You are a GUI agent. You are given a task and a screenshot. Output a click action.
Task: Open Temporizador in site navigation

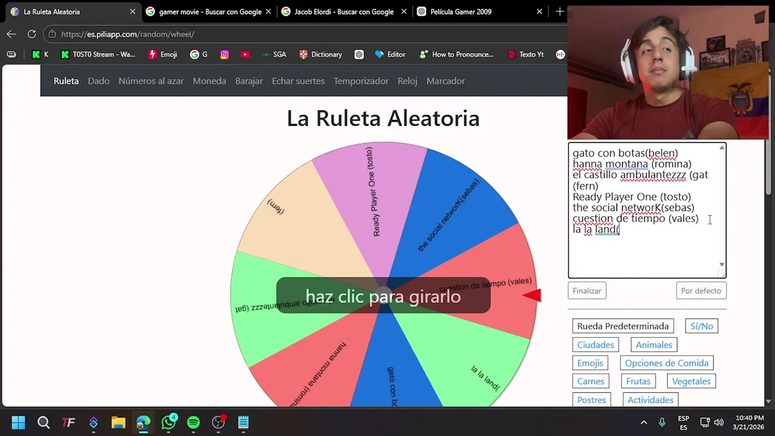point(361,81)
